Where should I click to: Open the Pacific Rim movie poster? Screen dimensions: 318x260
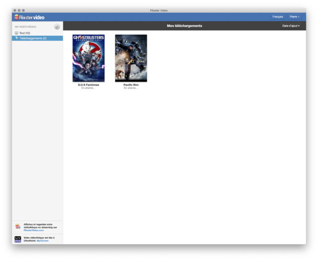pos(131,58)
